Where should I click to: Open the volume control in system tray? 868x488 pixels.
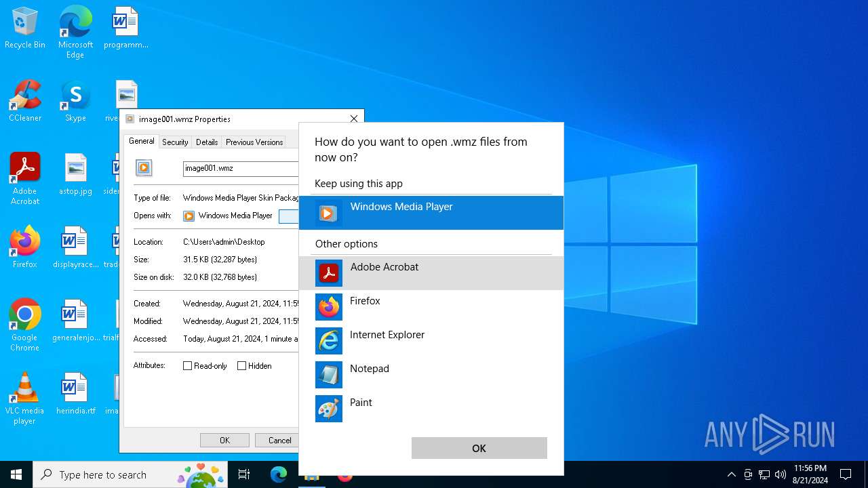781,474
